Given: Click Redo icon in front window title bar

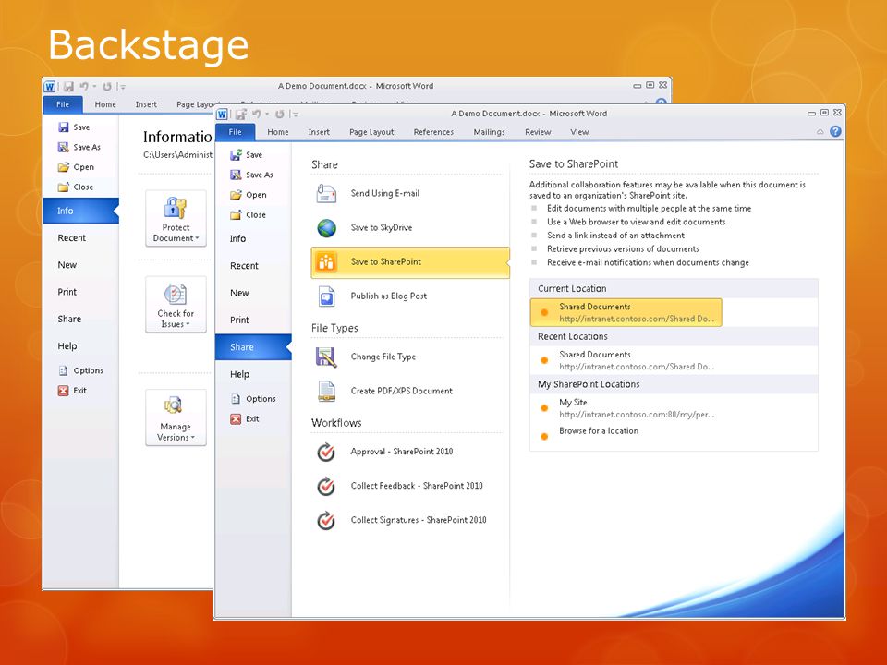Looking at the screenshot, I should tap(279, 115).
